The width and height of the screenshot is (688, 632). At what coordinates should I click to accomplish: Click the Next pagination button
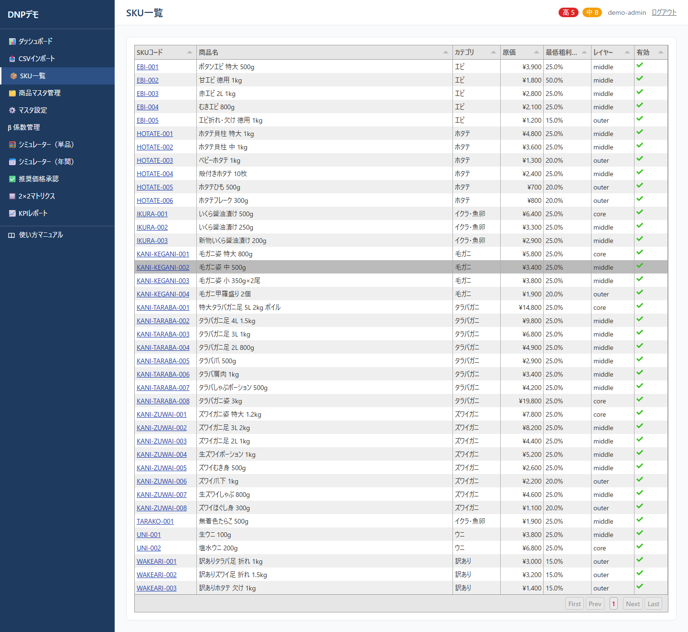point(633,604)
